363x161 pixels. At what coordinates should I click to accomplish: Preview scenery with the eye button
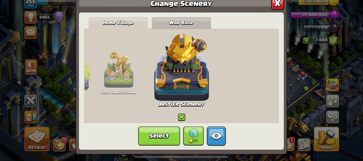(216, 136)
